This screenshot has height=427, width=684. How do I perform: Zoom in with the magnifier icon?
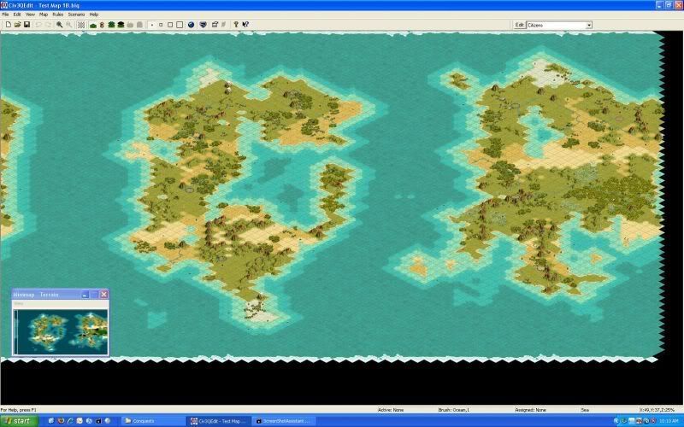(59, 25)
